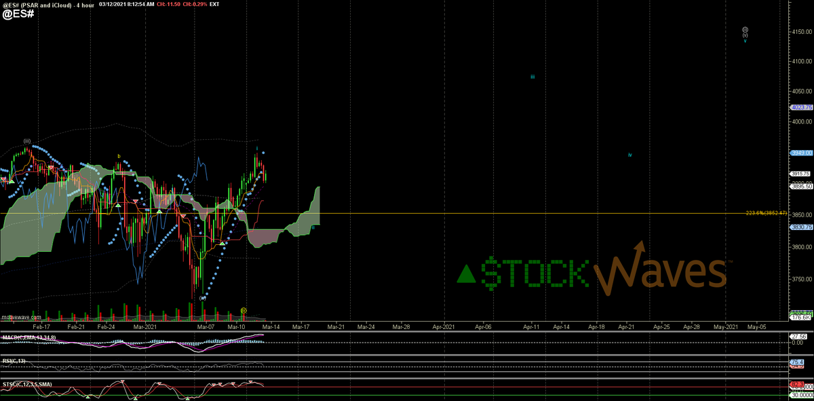Click the 223.6%(3852.47) Fibonacci level label

tap(767, 213)
